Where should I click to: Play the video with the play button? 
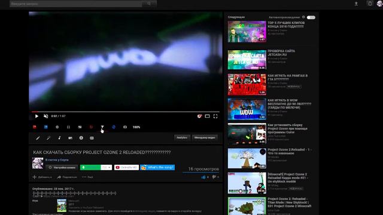point(37,116)
